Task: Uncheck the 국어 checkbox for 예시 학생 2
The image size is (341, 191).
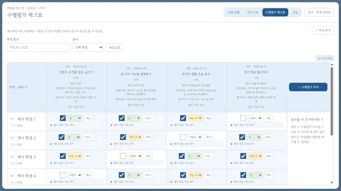Action: coord(61,137)
